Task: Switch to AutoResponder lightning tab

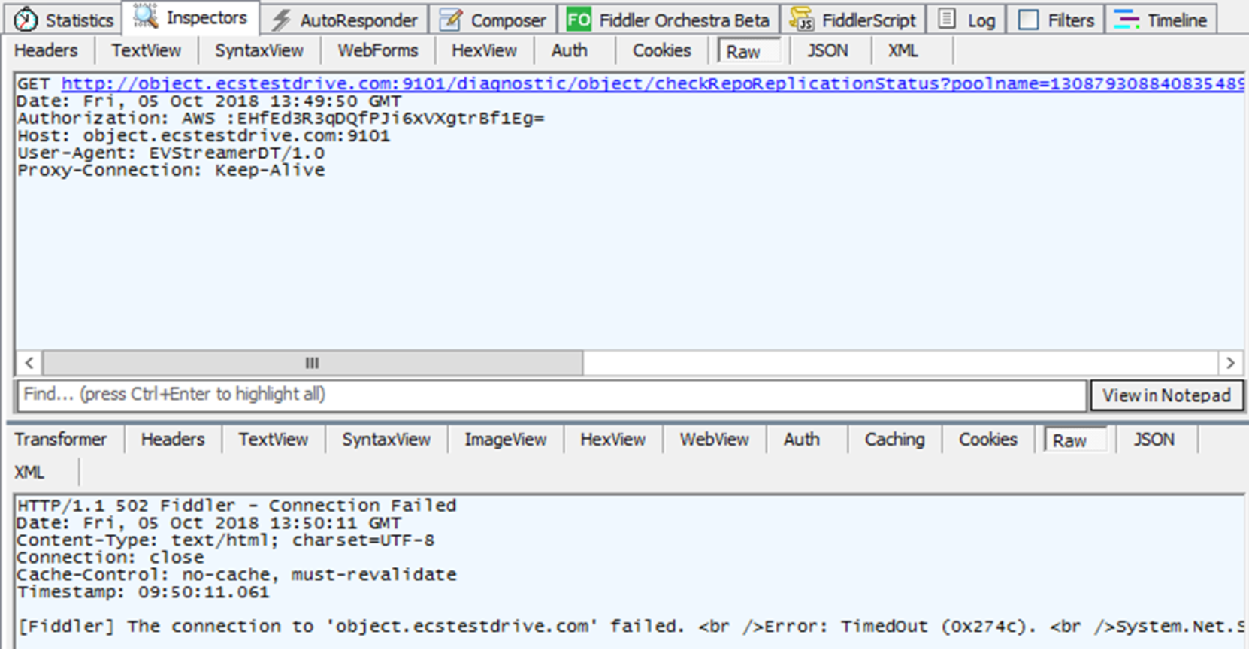Action: [345, 20]
